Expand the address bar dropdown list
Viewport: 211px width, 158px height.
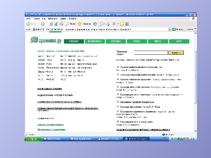tap(170, 29)
